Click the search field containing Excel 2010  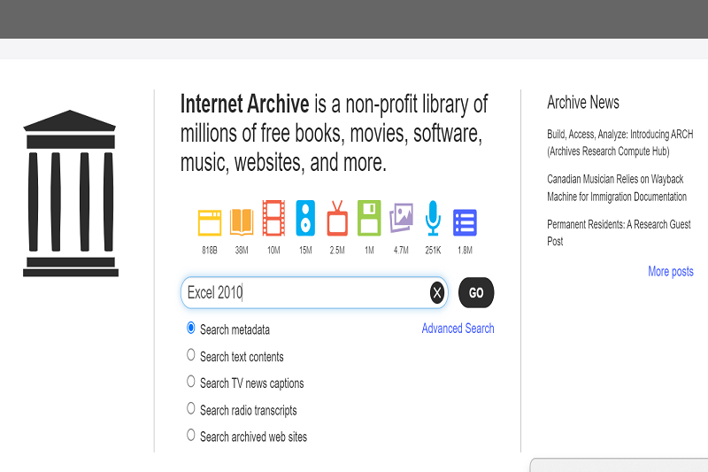pos(314,293)
